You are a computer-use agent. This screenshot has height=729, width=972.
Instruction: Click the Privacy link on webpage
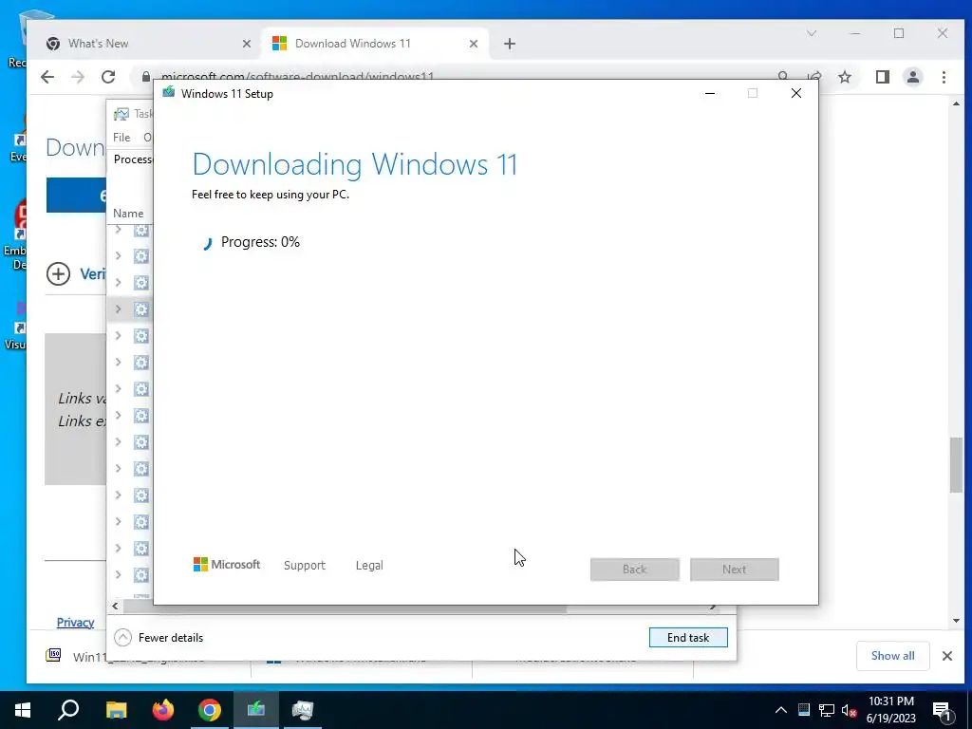pos(76,623)
